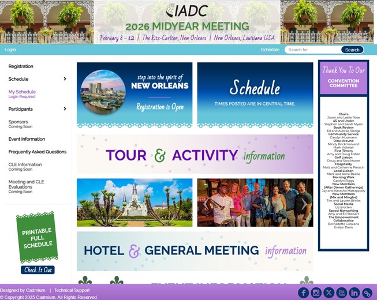Click the Jackson Square cathedral photo
This screenshot has width=377, height=300.
click(135, 202)
